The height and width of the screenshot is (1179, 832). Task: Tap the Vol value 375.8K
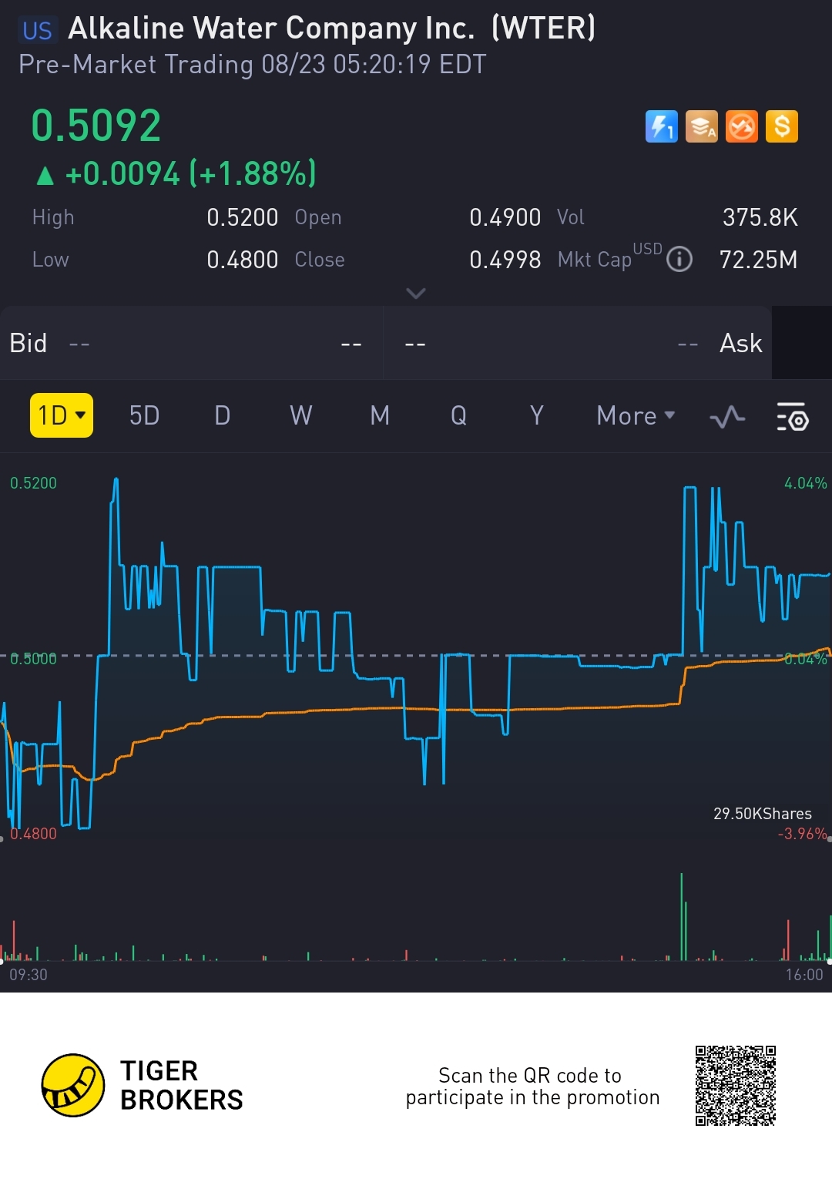point(760,217)
